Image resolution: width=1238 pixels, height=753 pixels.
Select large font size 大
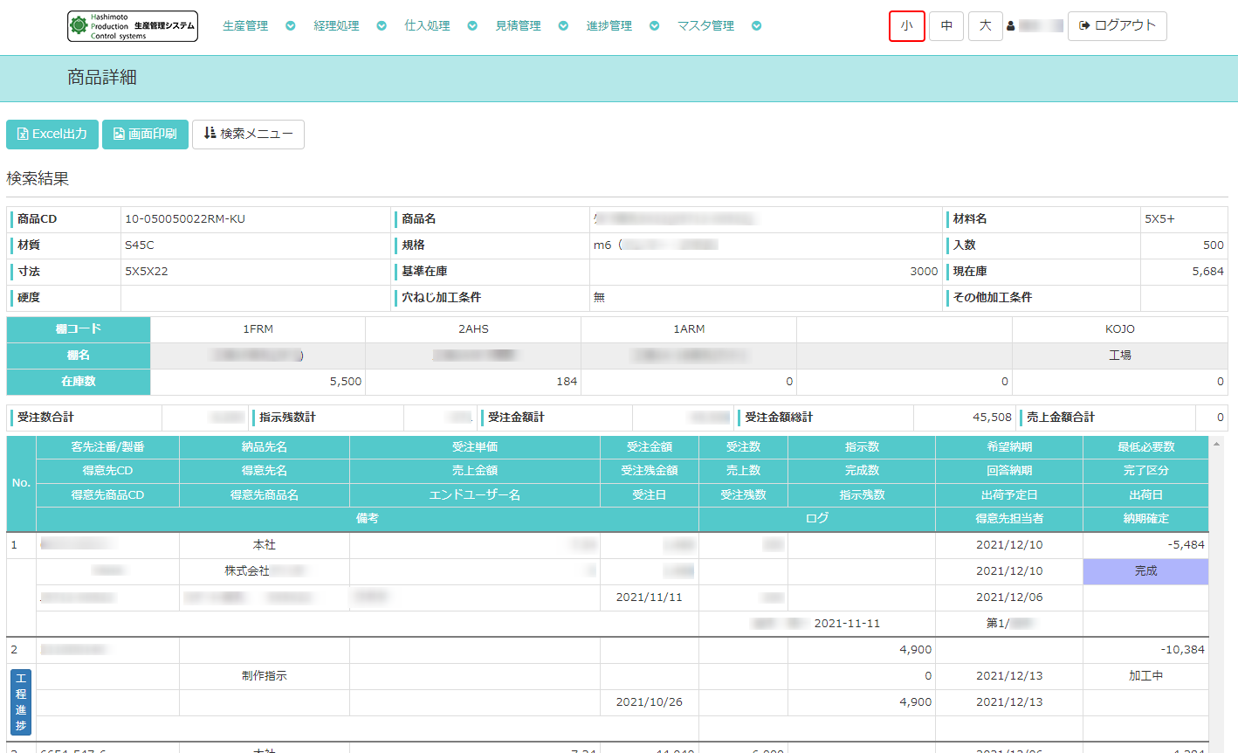pyautogui.click(x=985, y=26)
